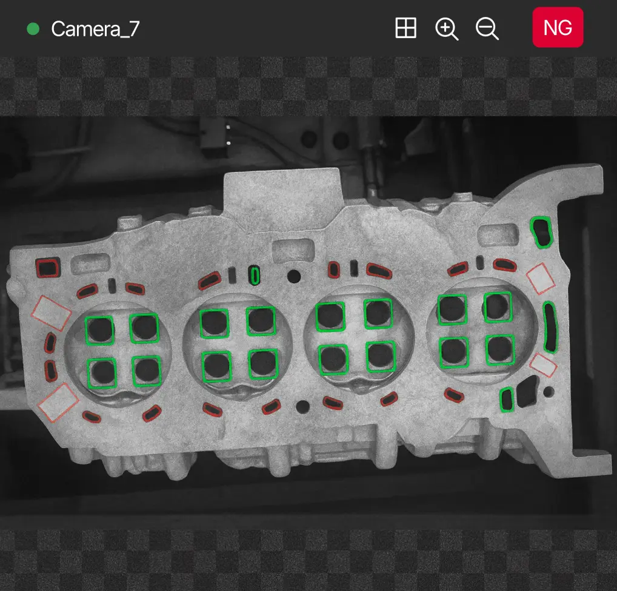Click green outlined opening at upper-right corner of casting
This screenshot has height=591, width=617.
(x=542, y=233)
